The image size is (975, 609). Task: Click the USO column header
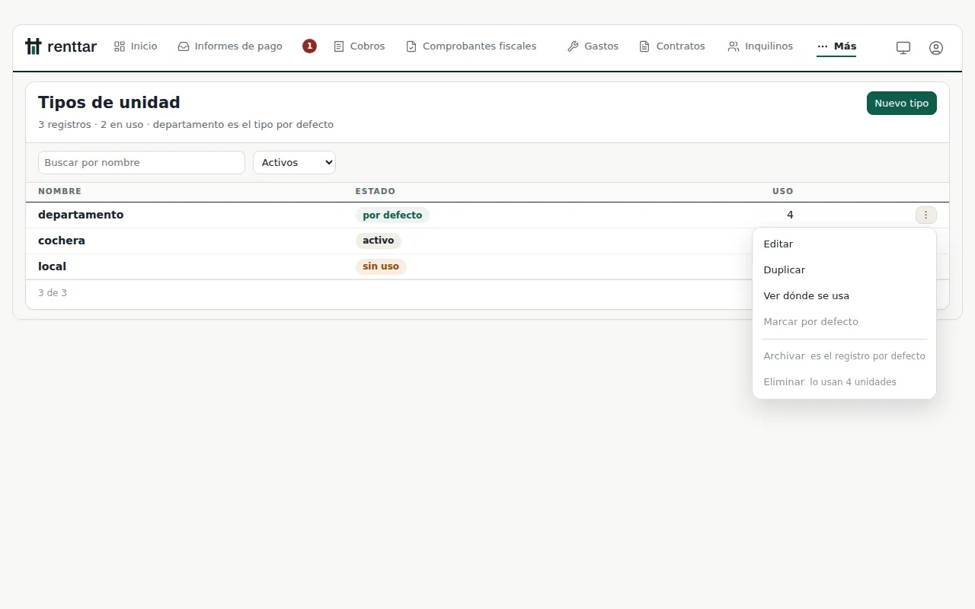click(x=783, y=192)
